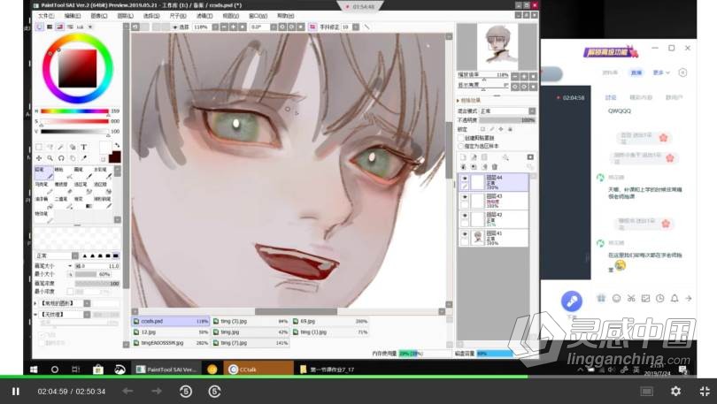Hide layer 图层44 with its eye icon
717x404 pixels.
pos(465,179)
